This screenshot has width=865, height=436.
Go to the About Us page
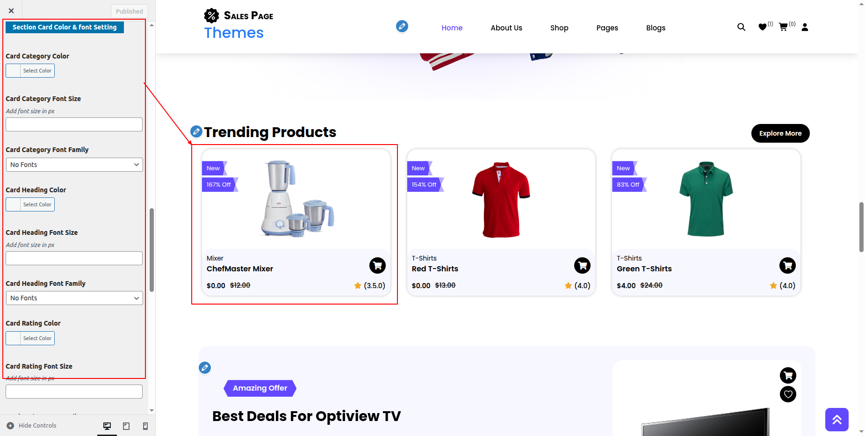pyautogui.click(x=506, y=28)
